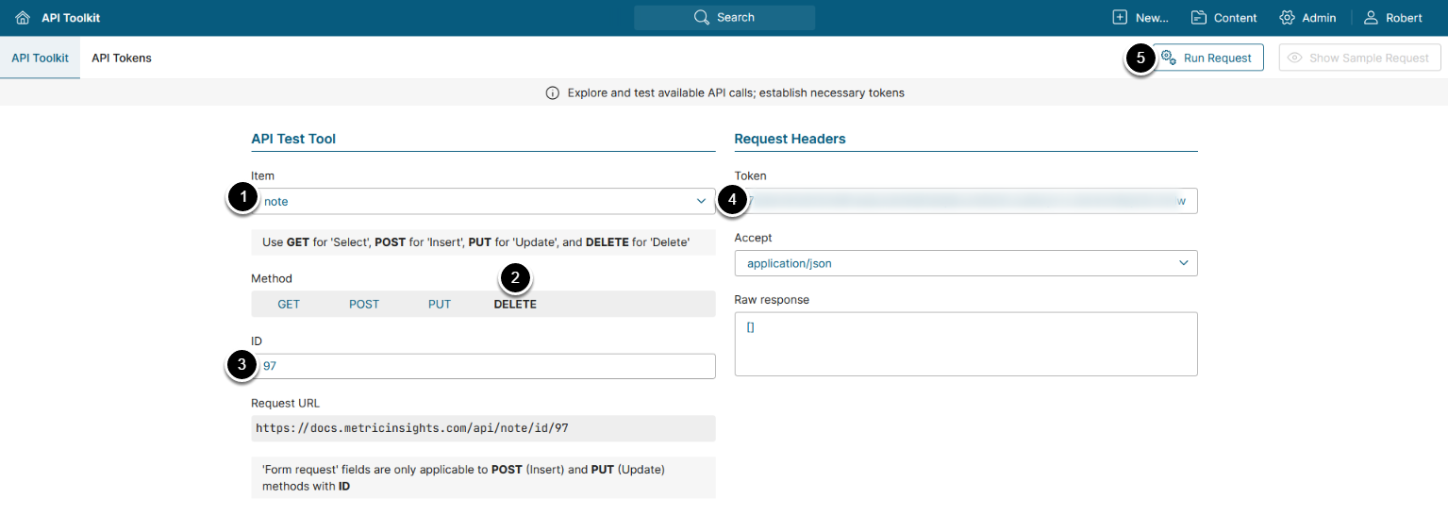The height and width of the screenshot is (515, 1448).
Task: Click inside the Raw response text area
Action: point(965,344)
